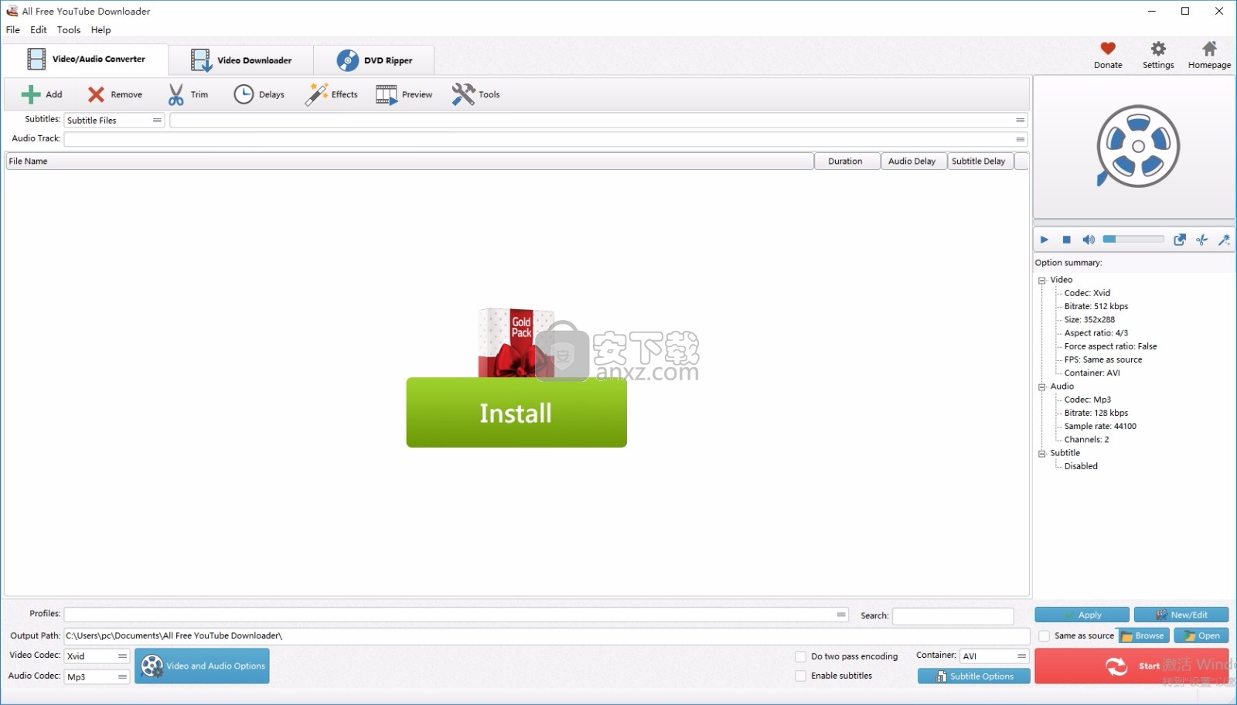This screenshot has height=705, width=1237.
Task: Select Disabled under Subtitle tree
Action: (1081, 466)
